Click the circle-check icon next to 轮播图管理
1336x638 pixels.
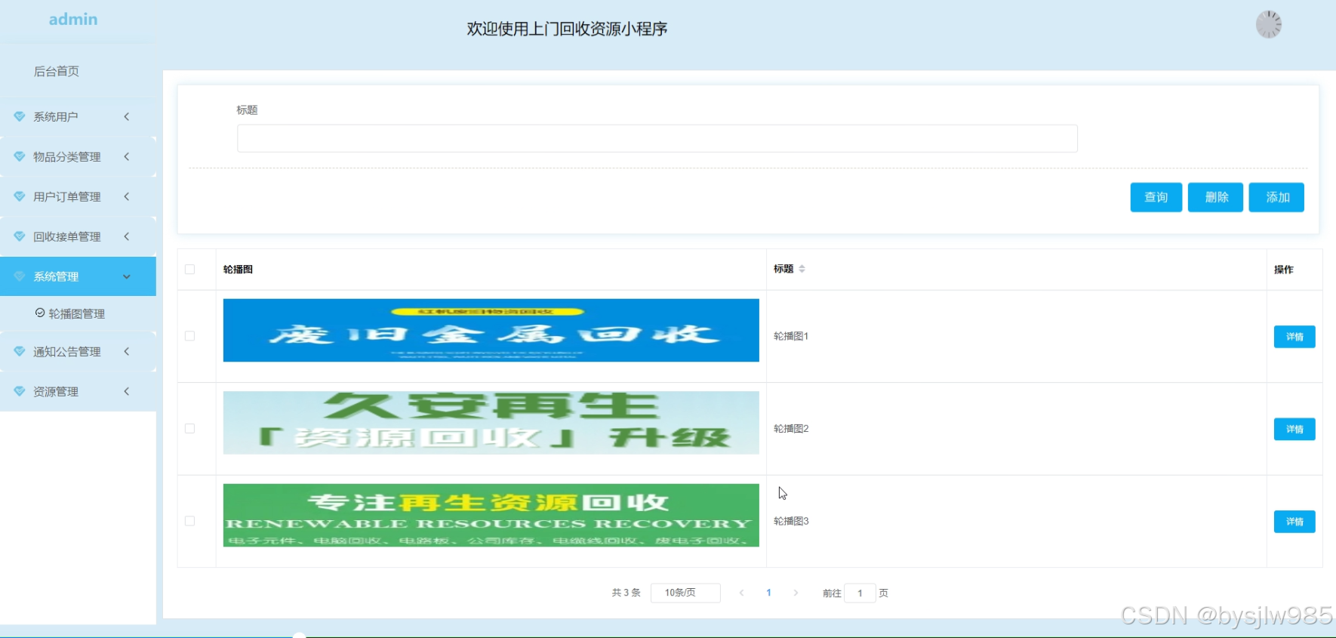tap(40, 313)
